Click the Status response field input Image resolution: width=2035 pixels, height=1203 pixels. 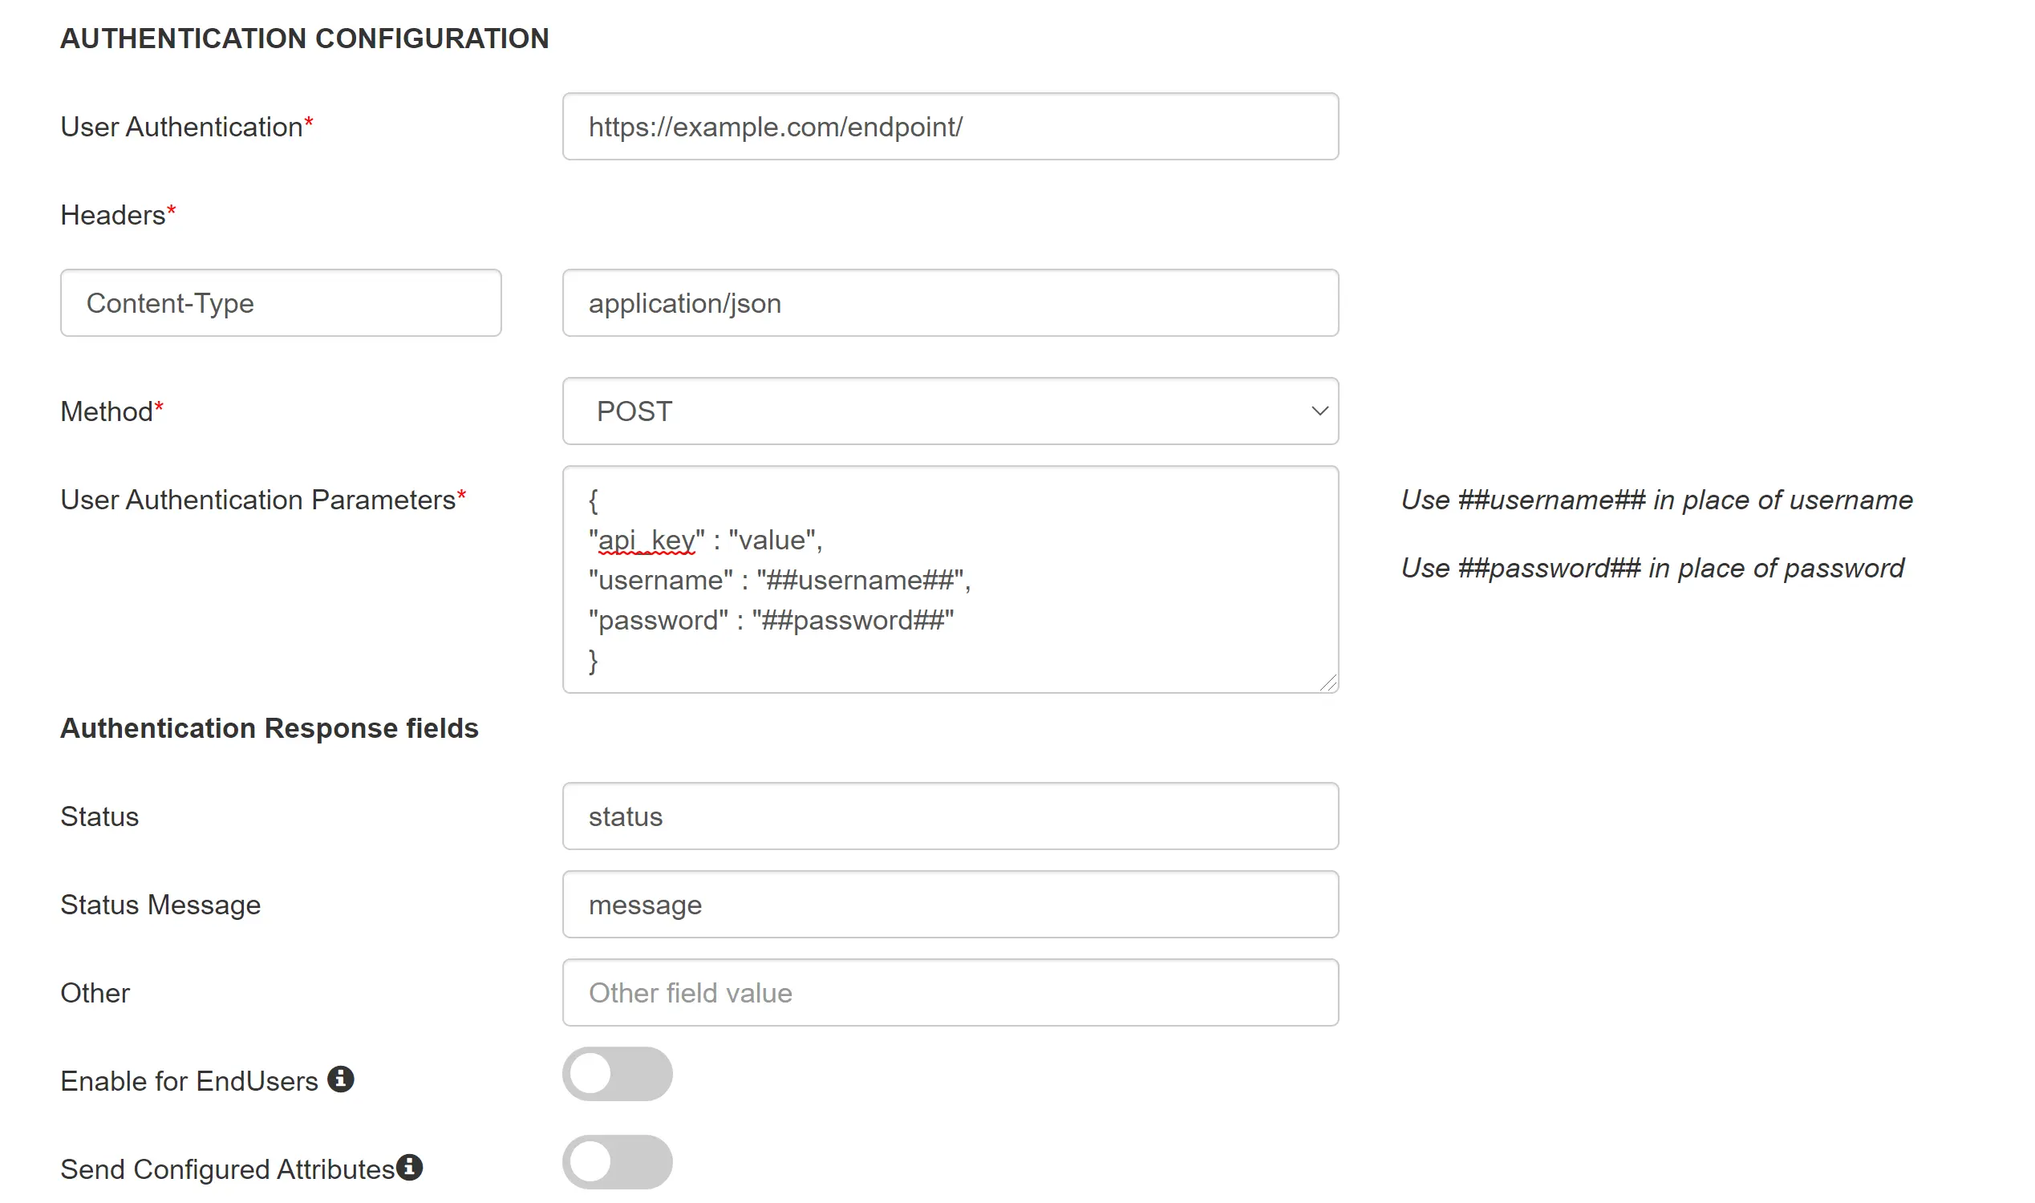pos(951,816)
